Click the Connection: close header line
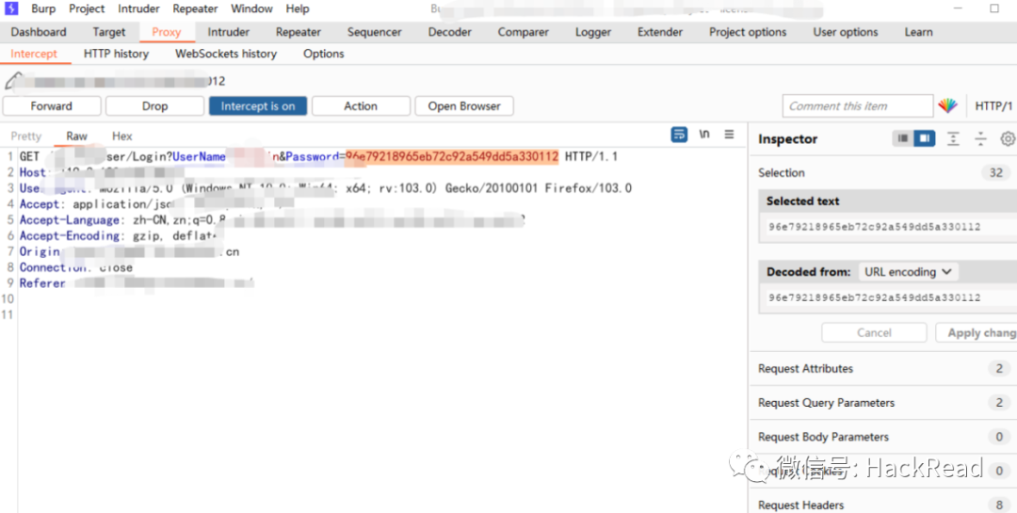 (x=76, y=267)
